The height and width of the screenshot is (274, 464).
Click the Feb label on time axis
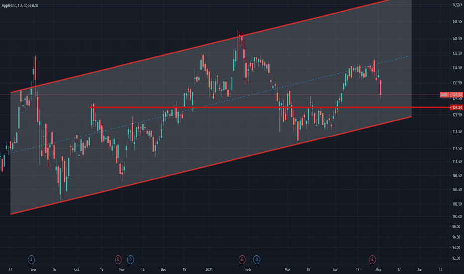pyautogui.click(x=248, y=269)
